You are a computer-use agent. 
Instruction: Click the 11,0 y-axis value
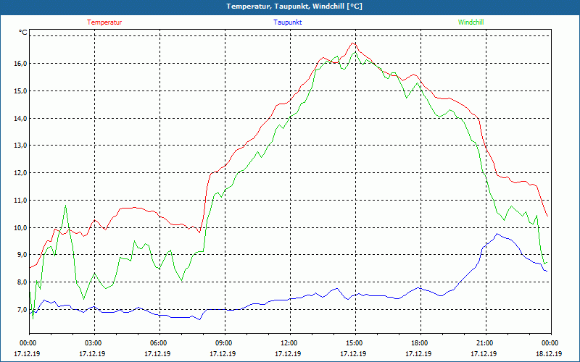point(21,201)
